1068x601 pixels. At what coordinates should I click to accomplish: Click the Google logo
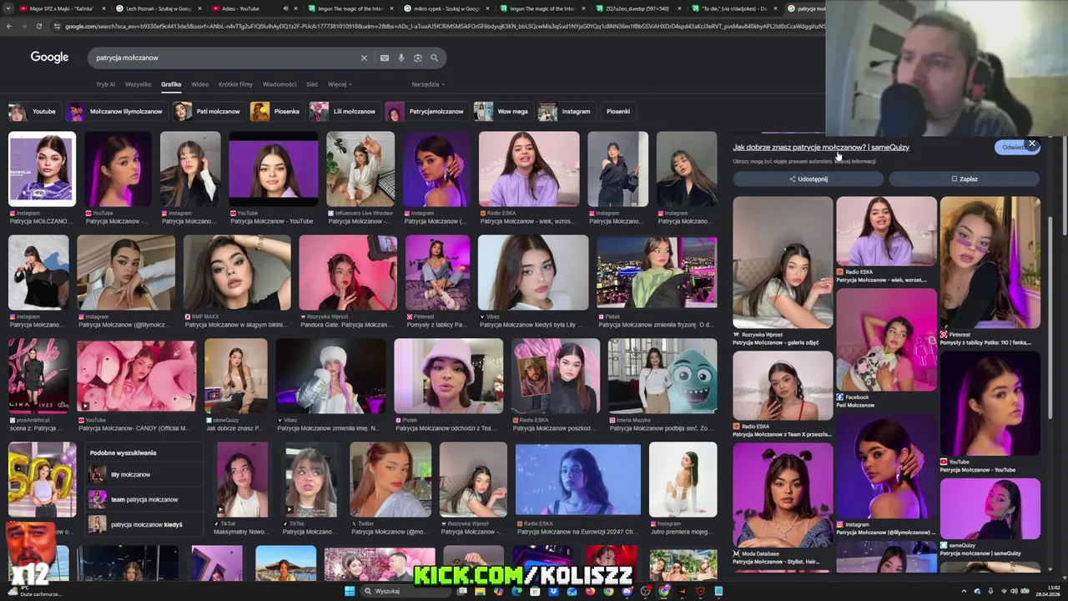coord(49,57)
